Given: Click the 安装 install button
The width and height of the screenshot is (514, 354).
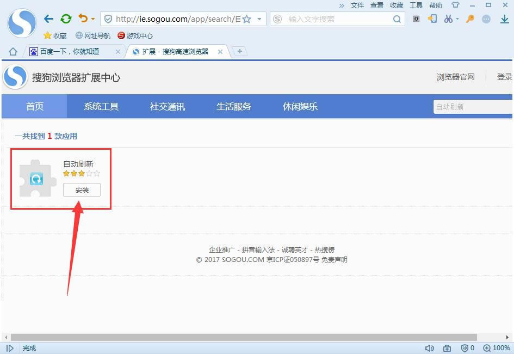Looking at the screenshot, I should click(82, 190).
